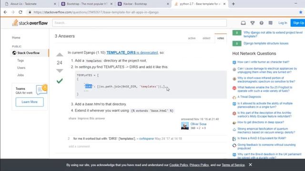
Task: Downvote the answer with 24 votes
Action: coord(60,71)
